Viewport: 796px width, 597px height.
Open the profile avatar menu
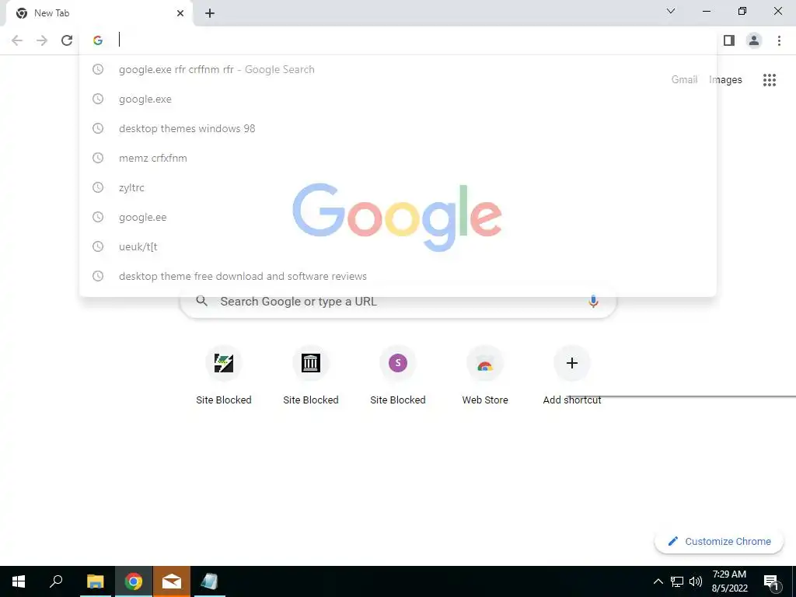754,40
